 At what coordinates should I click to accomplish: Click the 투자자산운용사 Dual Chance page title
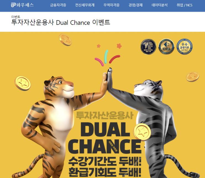click(61, 22)
